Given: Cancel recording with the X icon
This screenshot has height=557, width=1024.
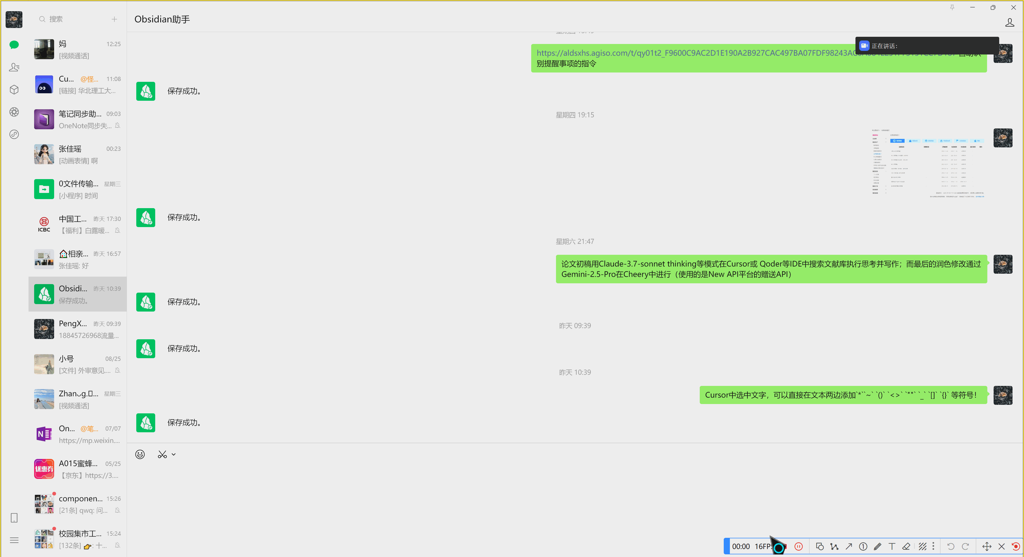Looking at the screenshot, I should [x=1001, y=547].
